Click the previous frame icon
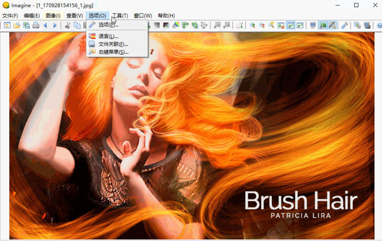 pos(217,25)
